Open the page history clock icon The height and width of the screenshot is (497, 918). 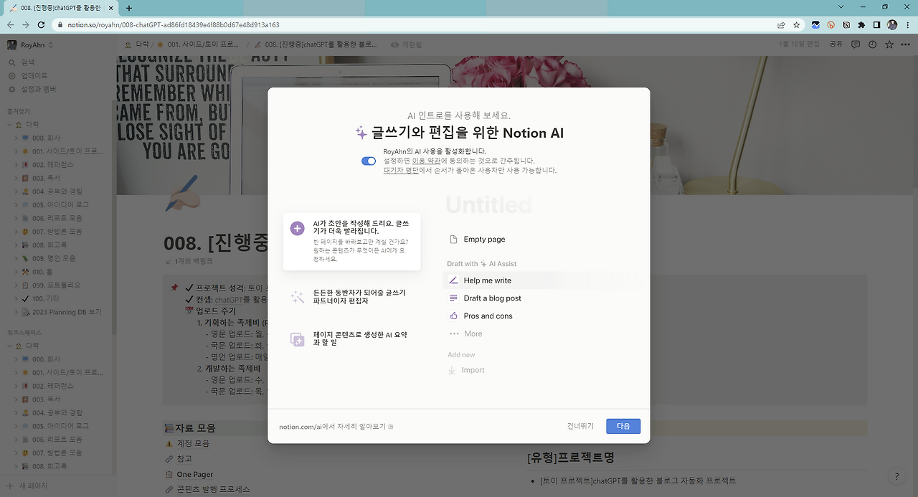(x=872, y=44)
